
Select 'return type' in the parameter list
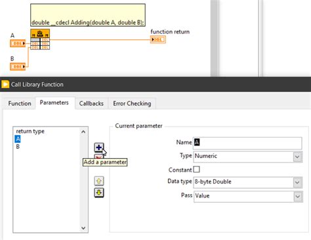coord(30,131)
